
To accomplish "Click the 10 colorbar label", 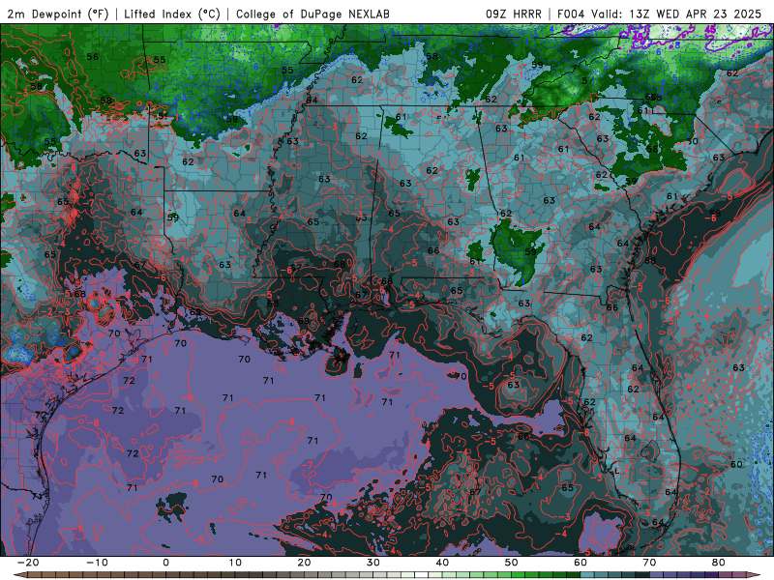I will coord(235,563).
